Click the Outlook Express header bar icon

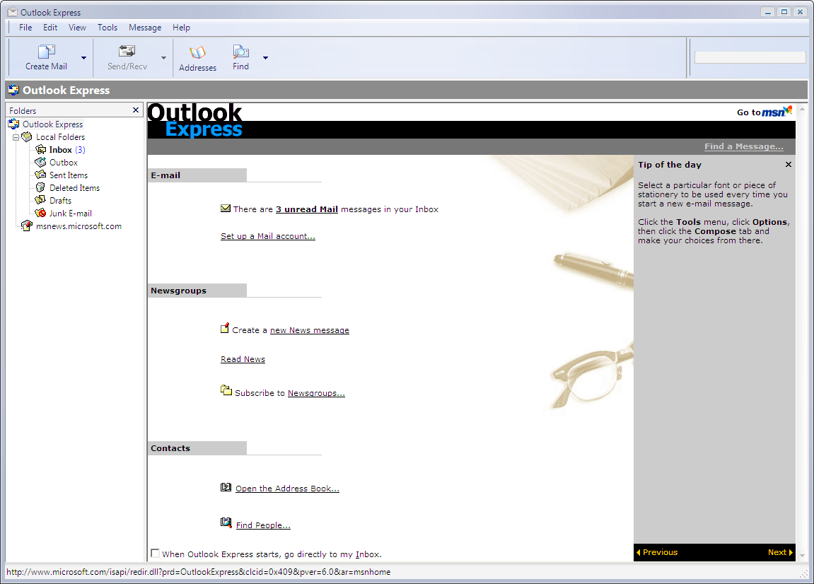point(14,90)
